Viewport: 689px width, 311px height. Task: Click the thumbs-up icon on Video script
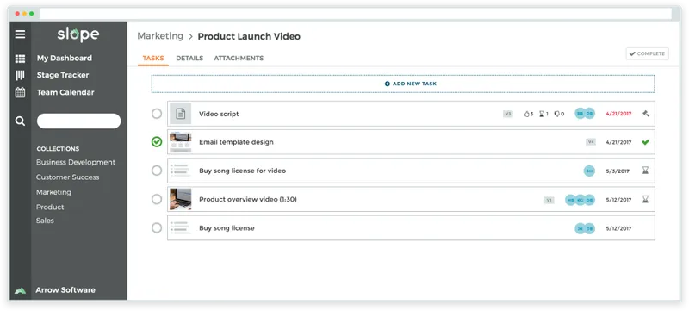coord(526,114)
